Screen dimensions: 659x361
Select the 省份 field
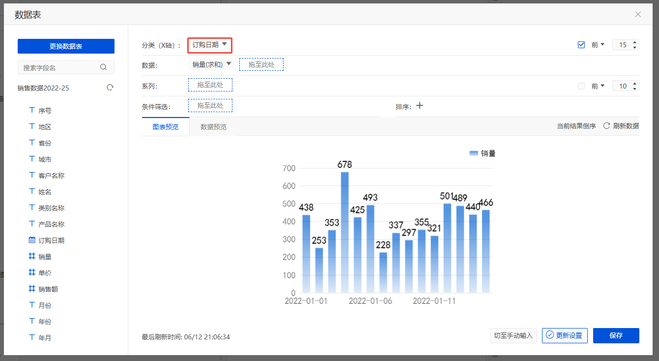(x=45, y=143)
